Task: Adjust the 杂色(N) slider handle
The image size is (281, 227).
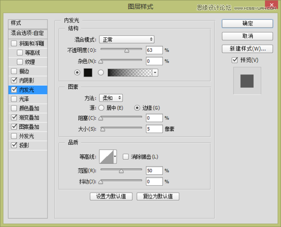Action: 101,62
